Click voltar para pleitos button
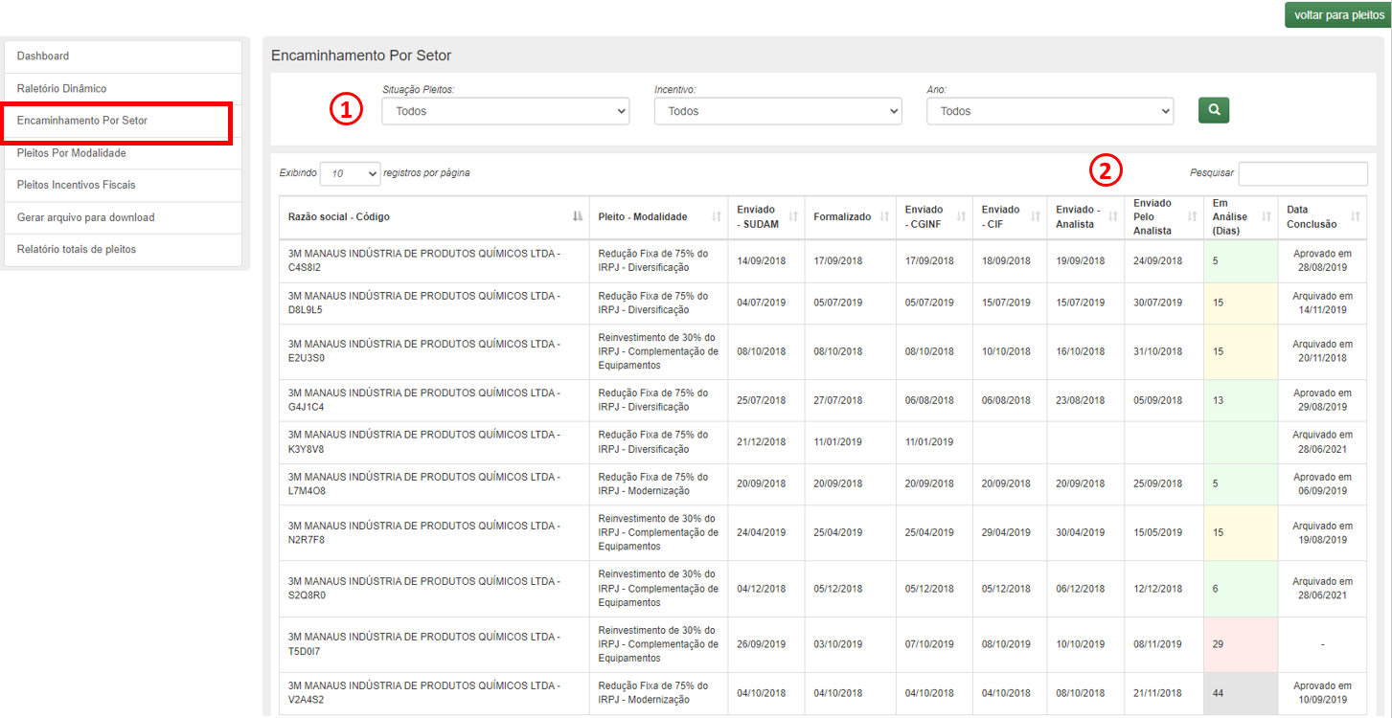Screen dimensions: 1392x718 tap(1337, 15)
